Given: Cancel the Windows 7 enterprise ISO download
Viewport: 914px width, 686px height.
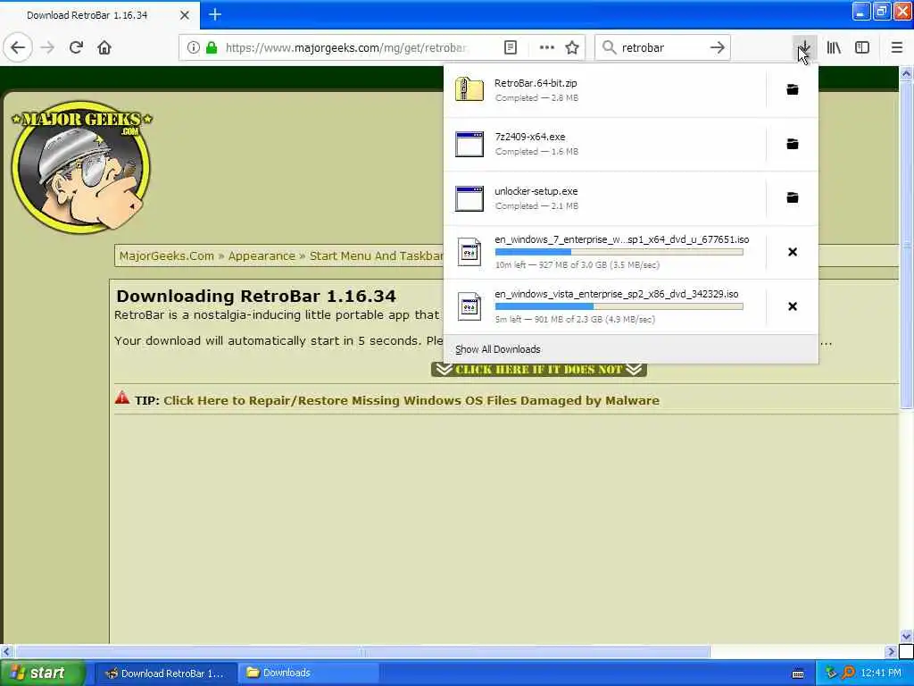Looking at the screenshot, I should (x=793, y=252).
